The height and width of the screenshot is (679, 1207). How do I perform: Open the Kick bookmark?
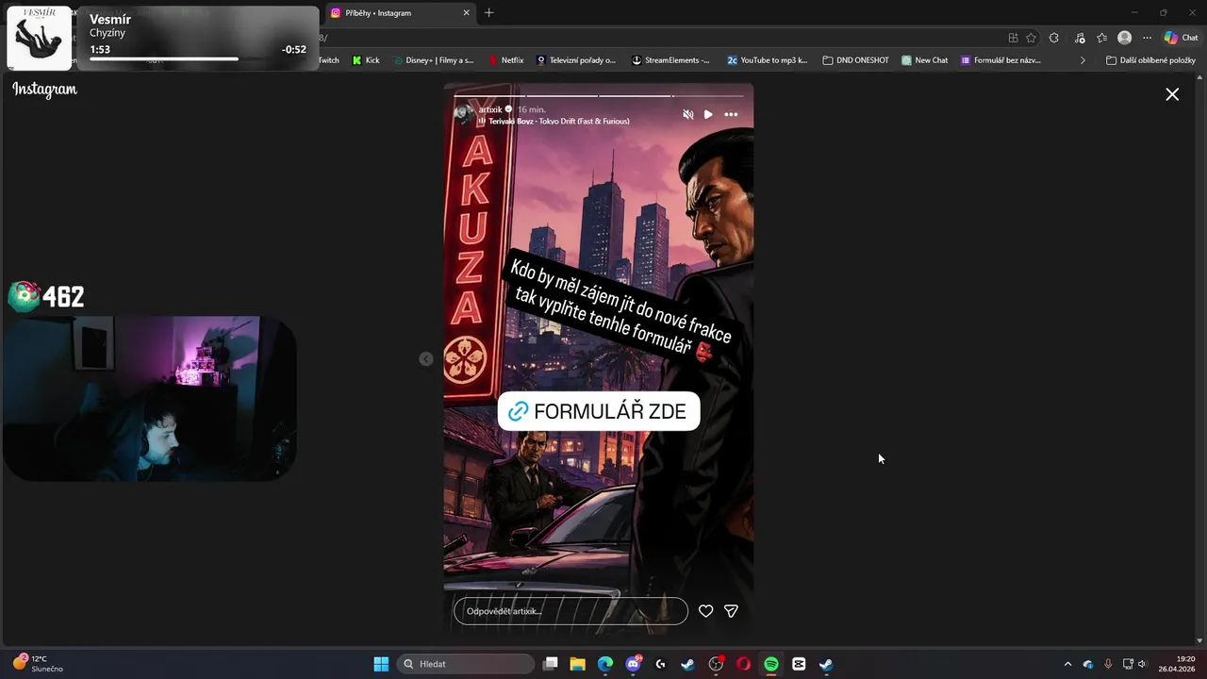[366, 60]
